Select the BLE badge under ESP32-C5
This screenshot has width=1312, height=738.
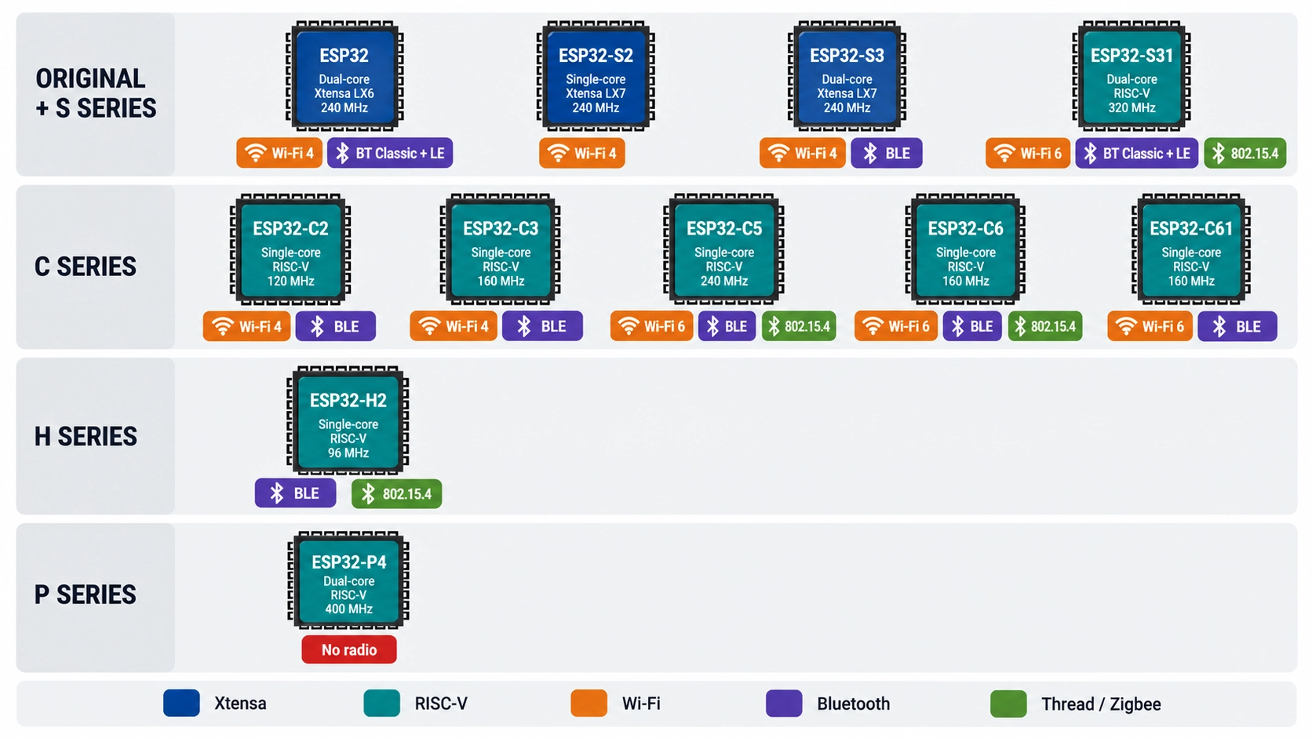(727, 326)
